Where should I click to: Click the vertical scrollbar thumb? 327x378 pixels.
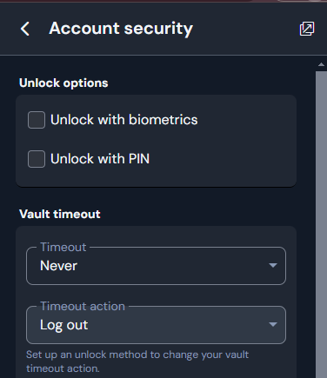(321, 224)
